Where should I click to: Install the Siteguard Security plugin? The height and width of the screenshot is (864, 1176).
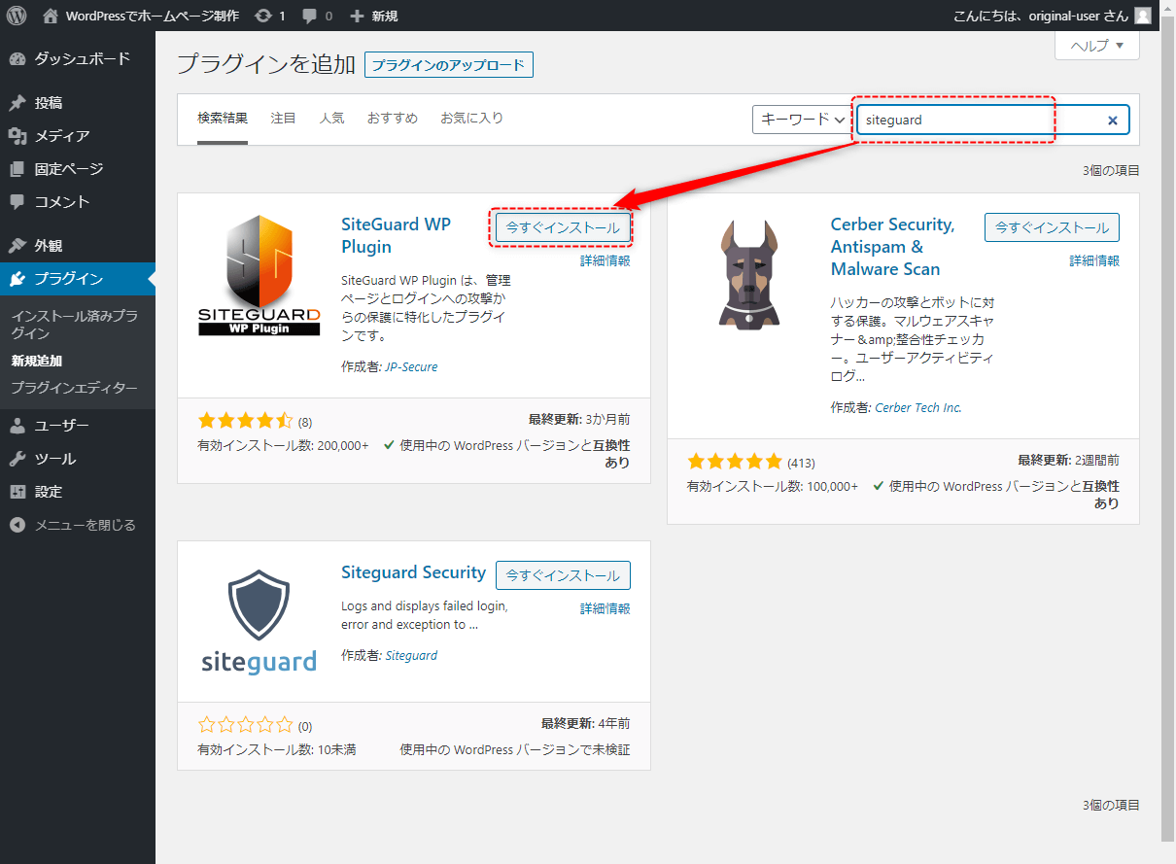pyautogui.click(x=563, y=575)
